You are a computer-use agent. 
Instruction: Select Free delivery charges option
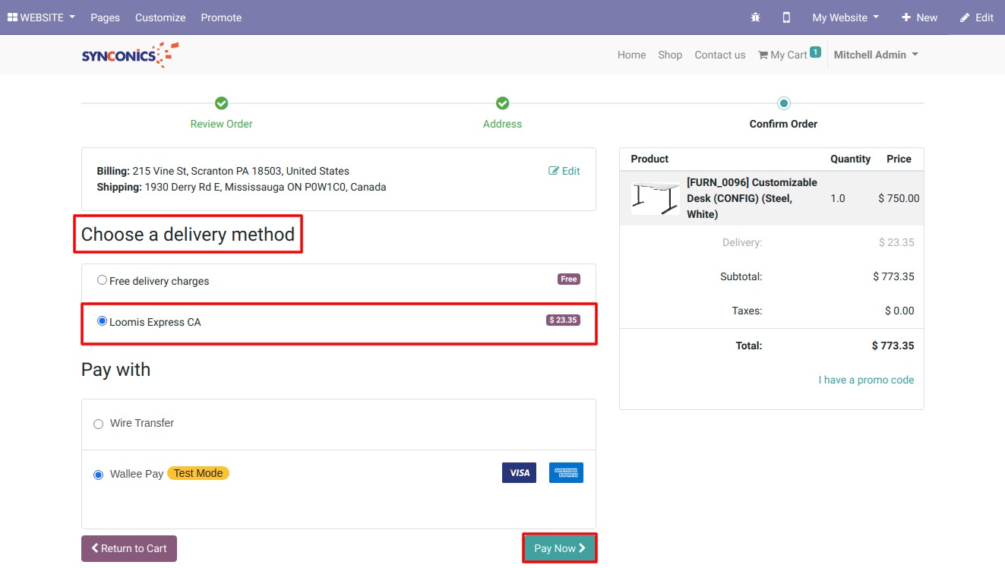[x=102, y=280]
